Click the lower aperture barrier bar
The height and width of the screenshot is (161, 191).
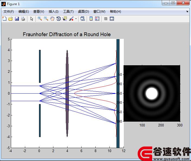[x=40, y=121]
